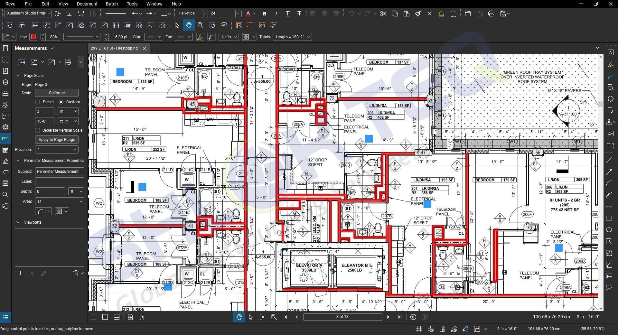The height and width of the screenshot is (335, 618).
Task: Open the Measurements ruler panel in sidebar
Action: [x=5, y=138]
